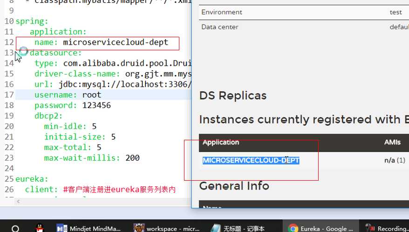This screenshot has height=232, width=409.
Task: Click the 'dbcp2:' line
Action: point(48,116)
